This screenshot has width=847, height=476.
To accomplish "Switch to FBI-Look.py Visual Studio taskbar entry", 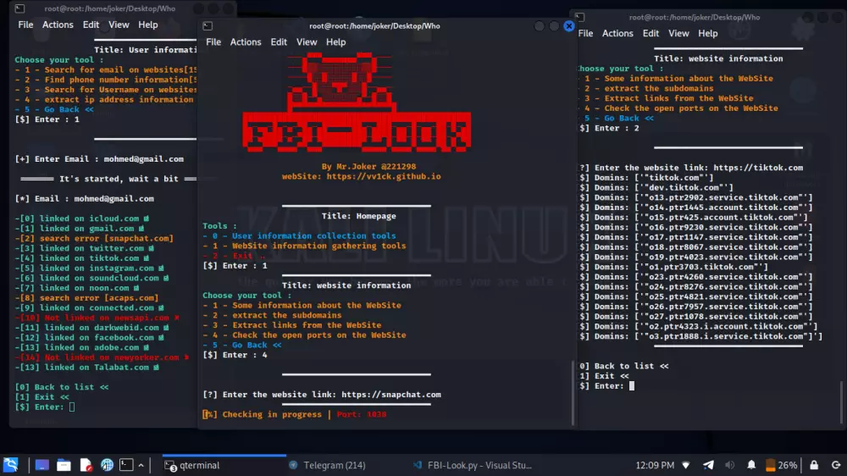I will click(473, 465).
